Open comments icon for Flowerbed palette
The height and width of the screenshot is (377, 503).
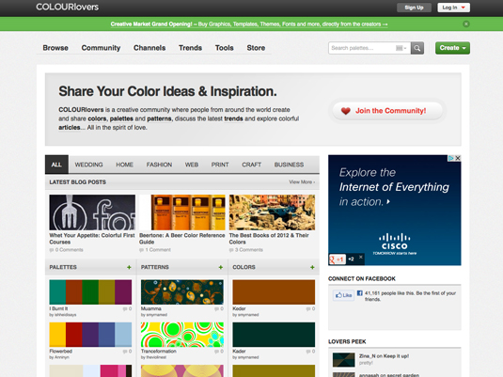click(125, 352)
